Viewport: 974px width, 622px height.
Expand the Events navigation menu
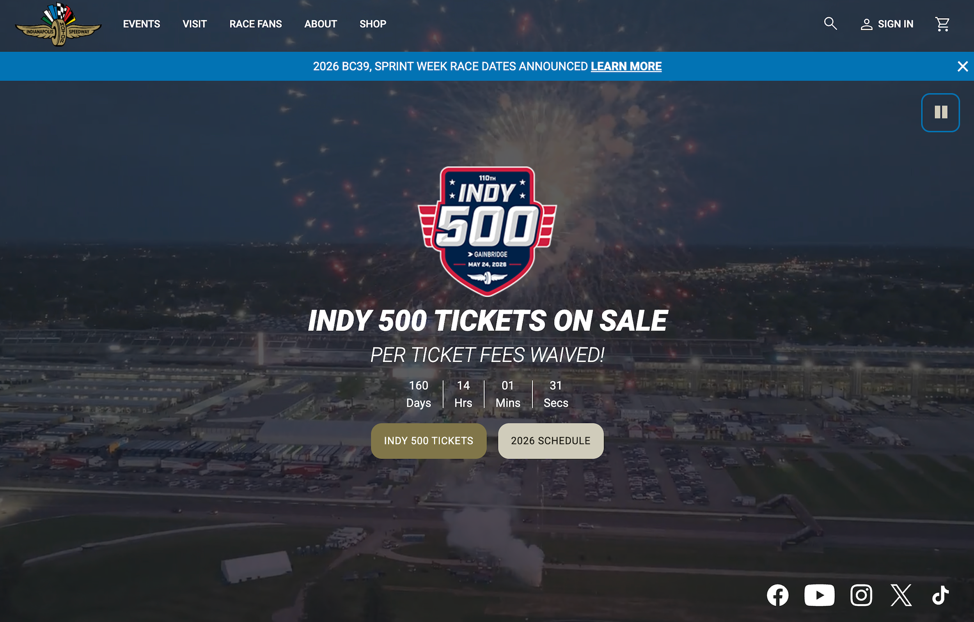[142, 24]
